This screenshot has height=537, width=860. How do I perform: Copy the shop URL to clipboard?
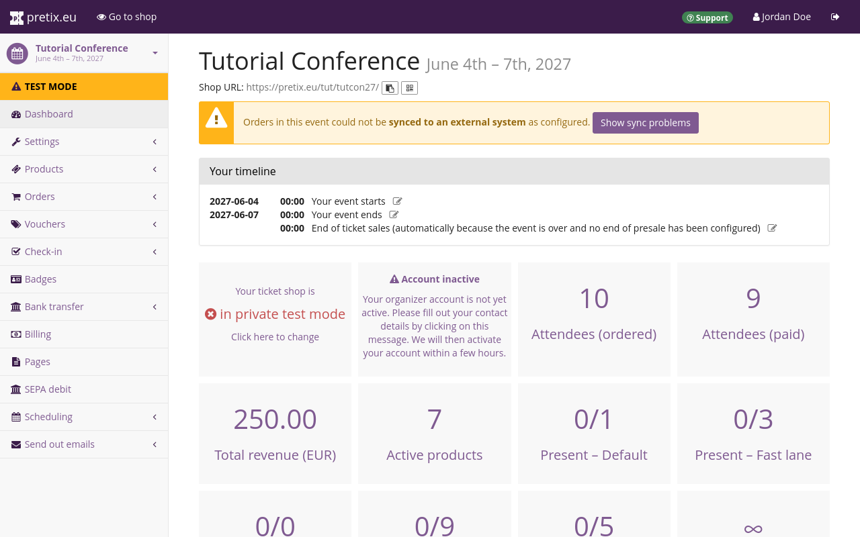click(x=390, y=88)
